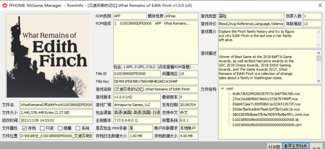Screen dimensions: 325x149
Task: Click the 载体性质 field showing eShop
Action: pos(181,16)
